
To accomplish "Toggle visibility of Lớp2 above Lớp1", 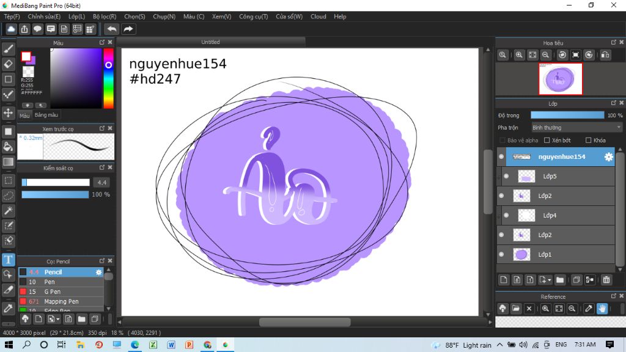I will (x=501, y=235).
